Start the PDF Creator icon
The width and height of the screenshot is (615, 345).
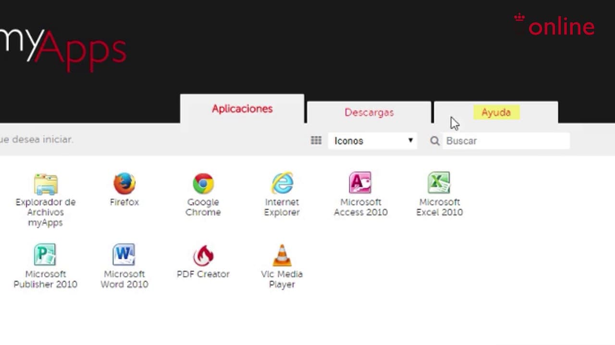coord(203,255)
